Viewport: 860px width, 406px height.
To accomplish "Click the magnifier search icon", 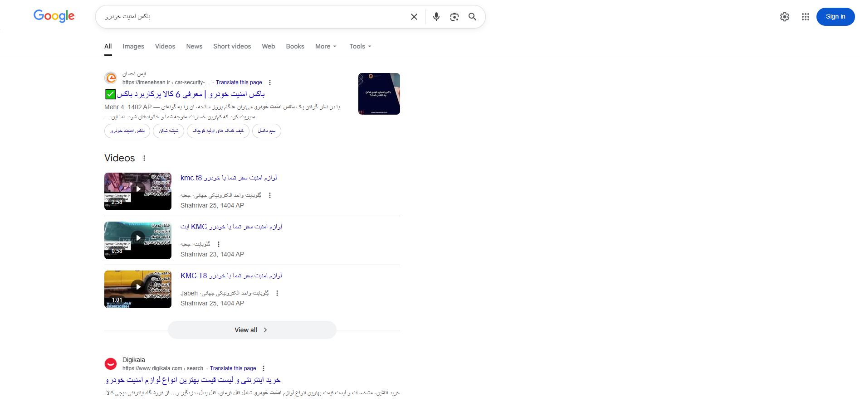I will [x=472, y=17].
